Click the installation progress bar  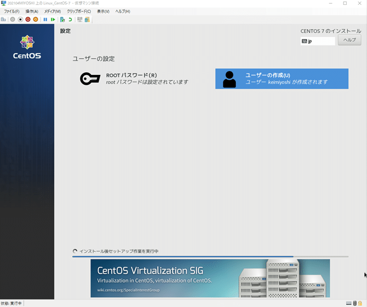tap(210, 257)
